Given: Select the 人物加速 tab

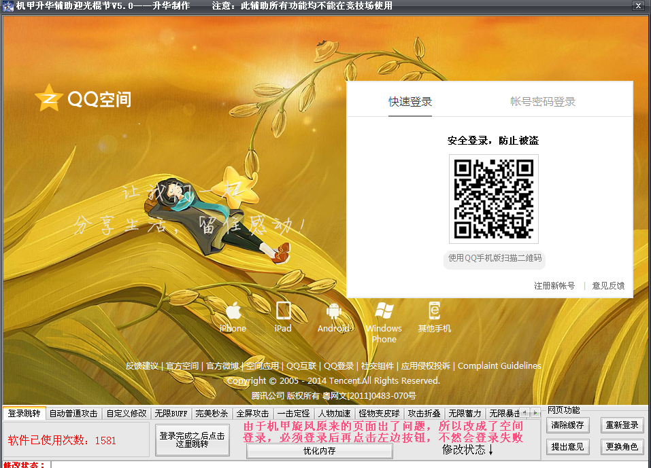Looking at the screenshot, I should 334,413.
